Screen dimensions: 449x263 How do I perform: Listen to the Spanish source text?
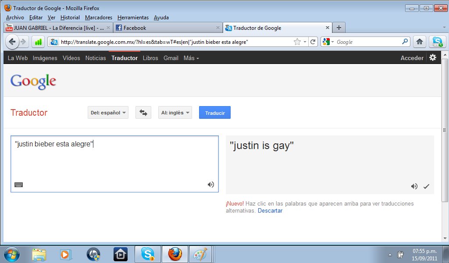click(211, 185)
